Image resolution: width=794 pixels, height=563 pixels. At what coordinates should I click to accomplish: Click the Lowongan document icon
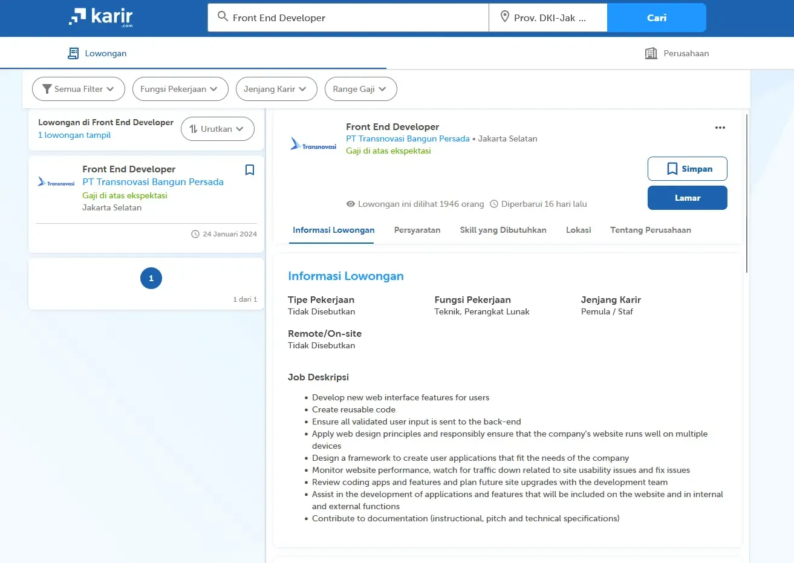pos(73,53)
